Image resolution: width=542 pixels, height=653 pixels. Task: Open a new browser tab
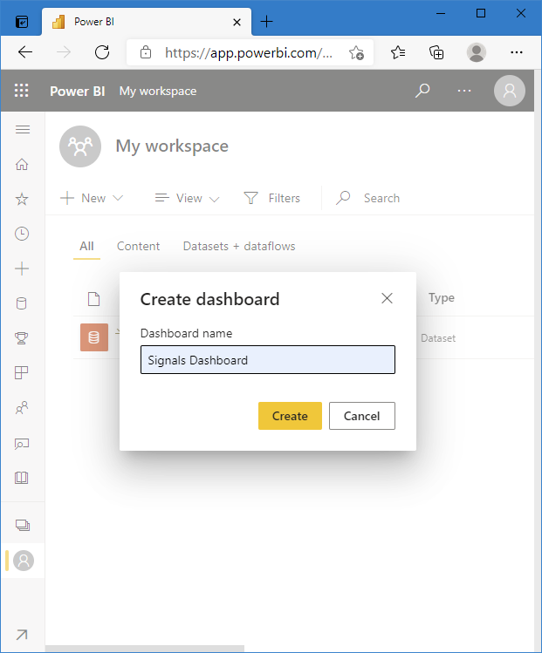[x=266, y=22]
